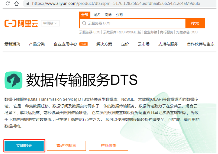
Task: Open the 商标服务 hot search link
Action: tap(167, 32)
